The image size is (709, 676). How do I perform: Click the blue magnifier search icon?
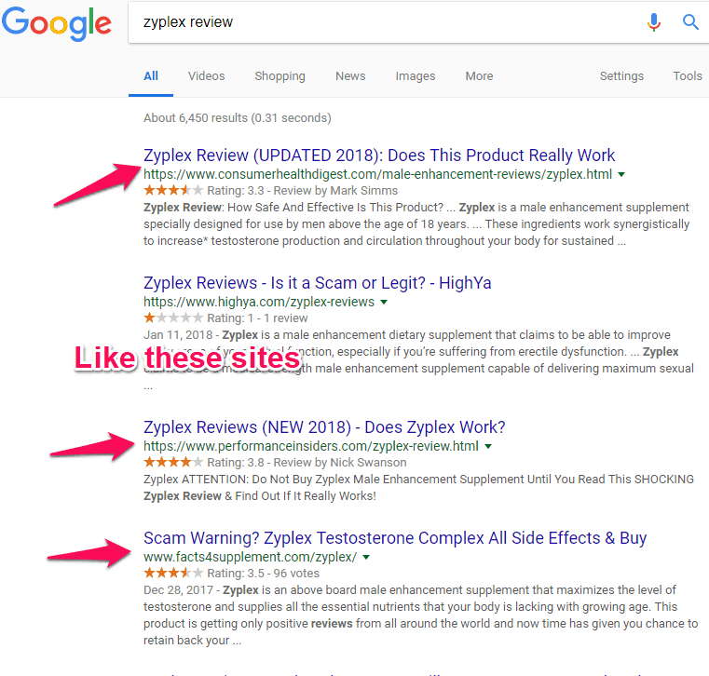tap(690, 21)
